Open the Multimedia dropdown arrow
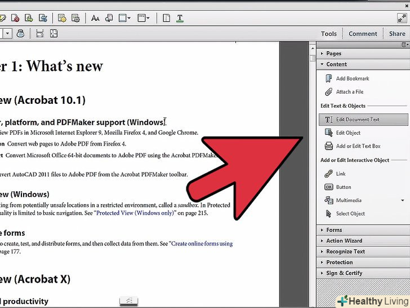The height and width of the screenshot is (308, 410). tap(403, 200)
